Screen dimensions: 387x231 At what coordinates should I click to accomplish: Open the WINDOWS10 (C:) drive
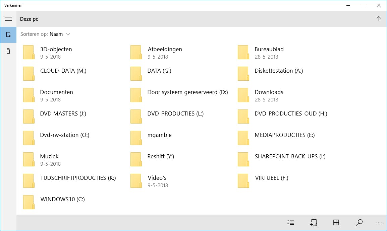tap(62, 199)
